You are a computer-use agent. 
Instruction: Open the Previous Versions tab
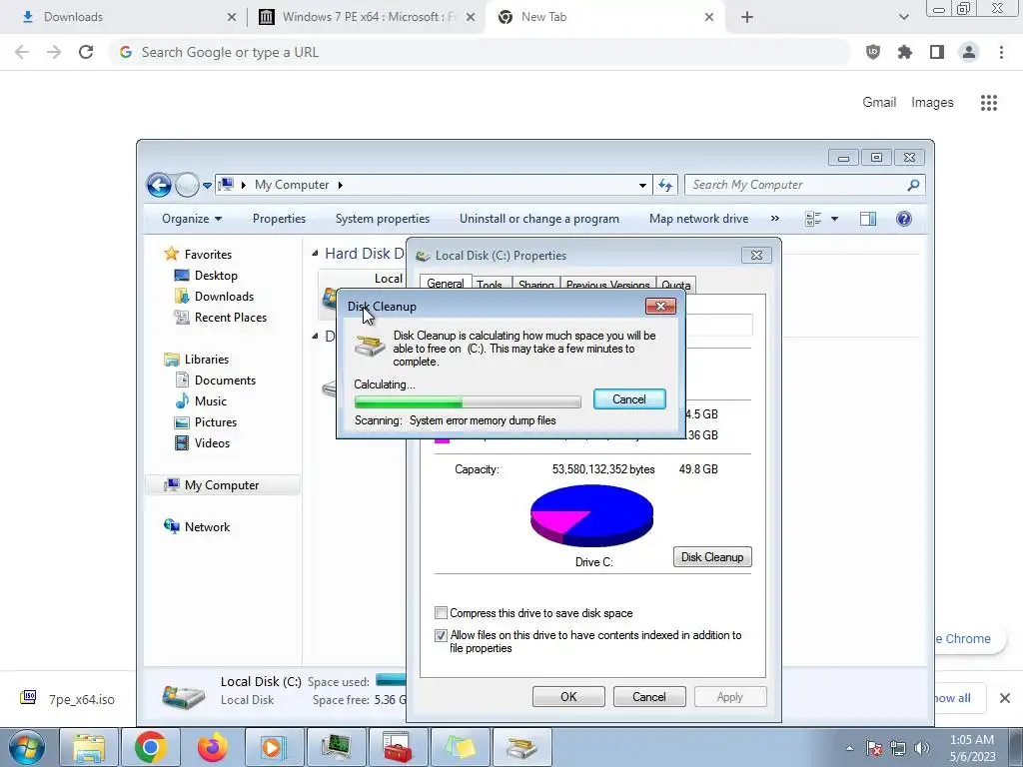pyautogui.click(x=607, y=285)
